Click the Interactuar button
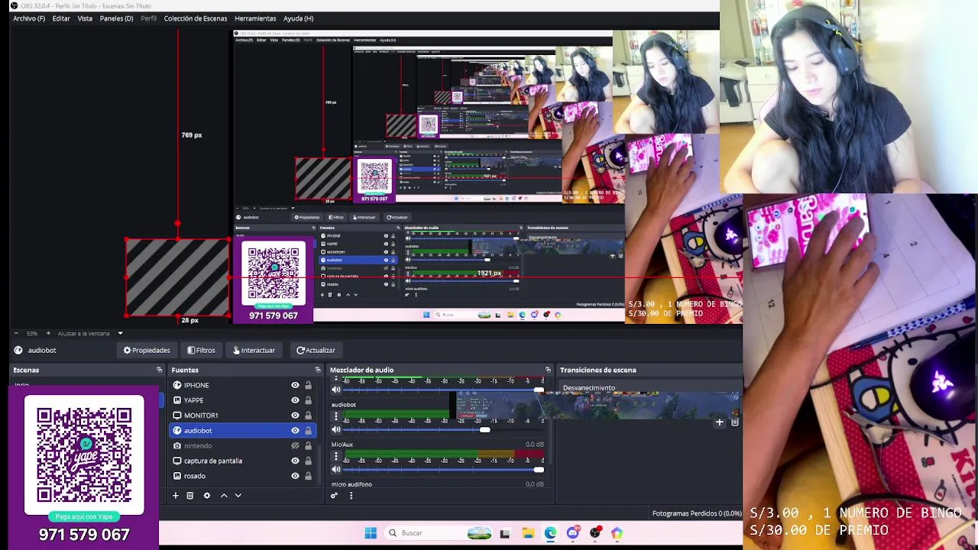Viewport: 978px width, 550px height. click(x=254, y=350)
